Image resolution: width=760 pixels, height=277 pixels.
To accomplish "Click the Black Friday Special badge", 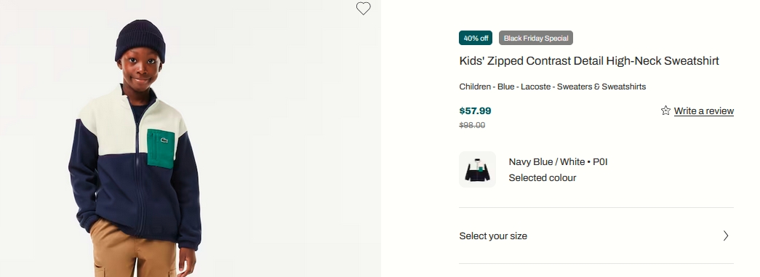I will [535, 38].
